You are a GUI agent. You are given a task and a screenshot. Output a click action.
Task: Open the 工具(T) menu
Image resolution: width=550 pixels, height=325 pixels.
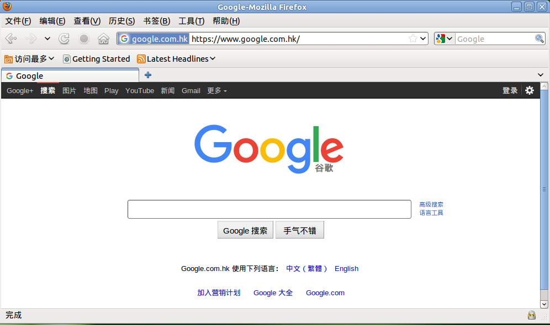click(192, 21)
